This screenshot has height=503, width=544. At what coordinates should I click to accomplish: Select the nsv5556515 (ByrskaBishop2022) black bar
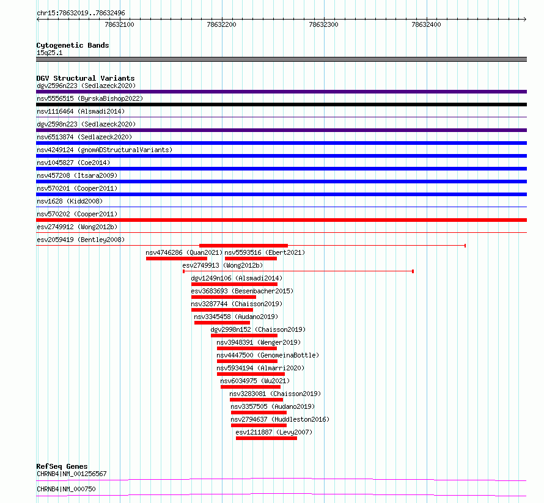281,105
